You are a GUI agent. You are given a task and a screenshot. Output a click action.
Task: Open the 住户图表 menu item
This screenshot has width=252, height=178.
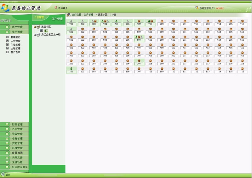pyautogui.click(x=15, y=52)
